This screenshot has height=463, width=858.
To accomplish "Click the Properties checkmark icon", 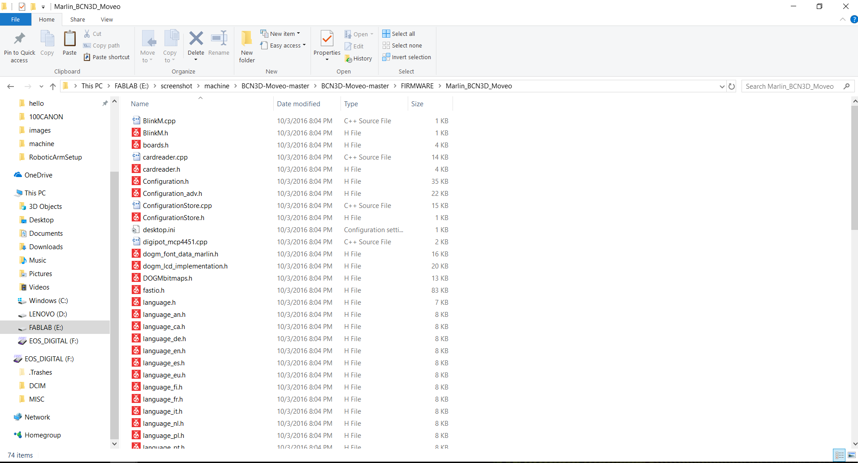I will [x=327, y=39].
